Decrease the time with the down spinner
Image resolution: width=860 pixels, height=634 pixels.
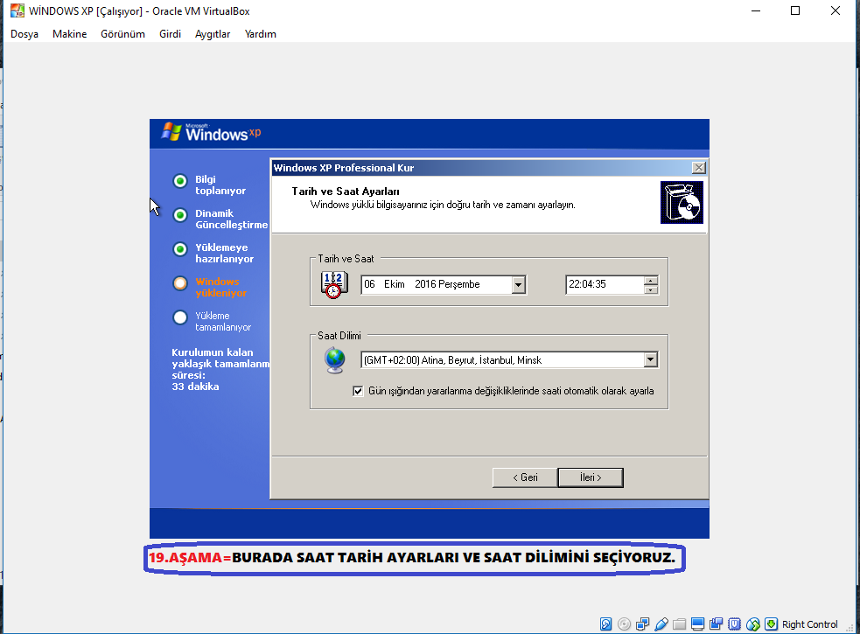click(x=651, y=289)
